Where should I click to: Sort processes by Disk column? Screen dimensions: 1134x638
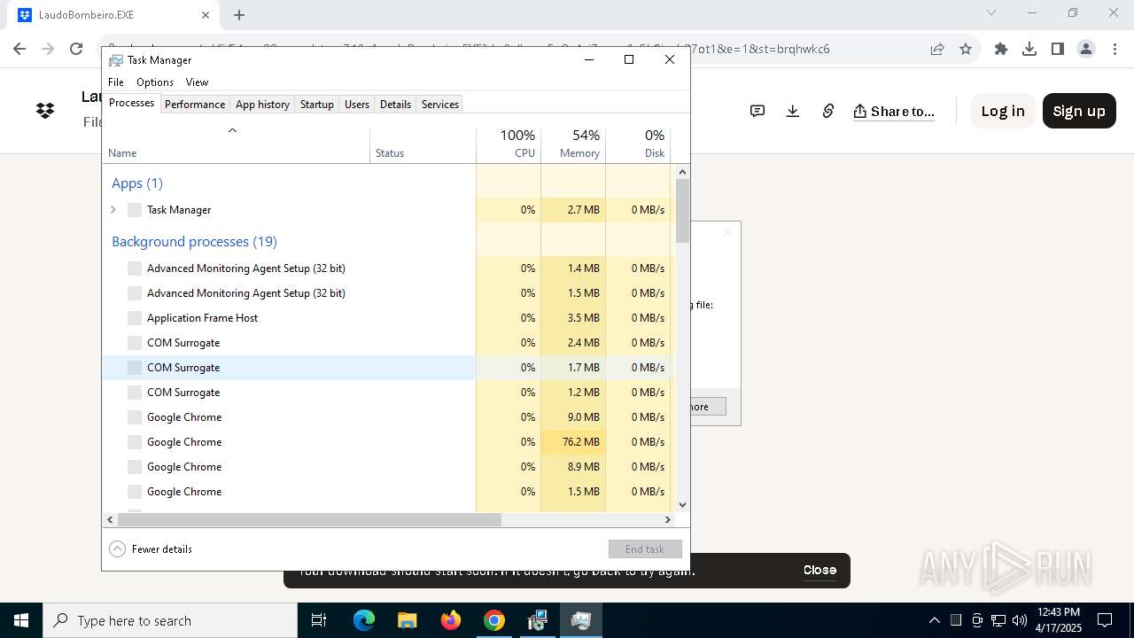pyautogui.click(x=638, y=144)
